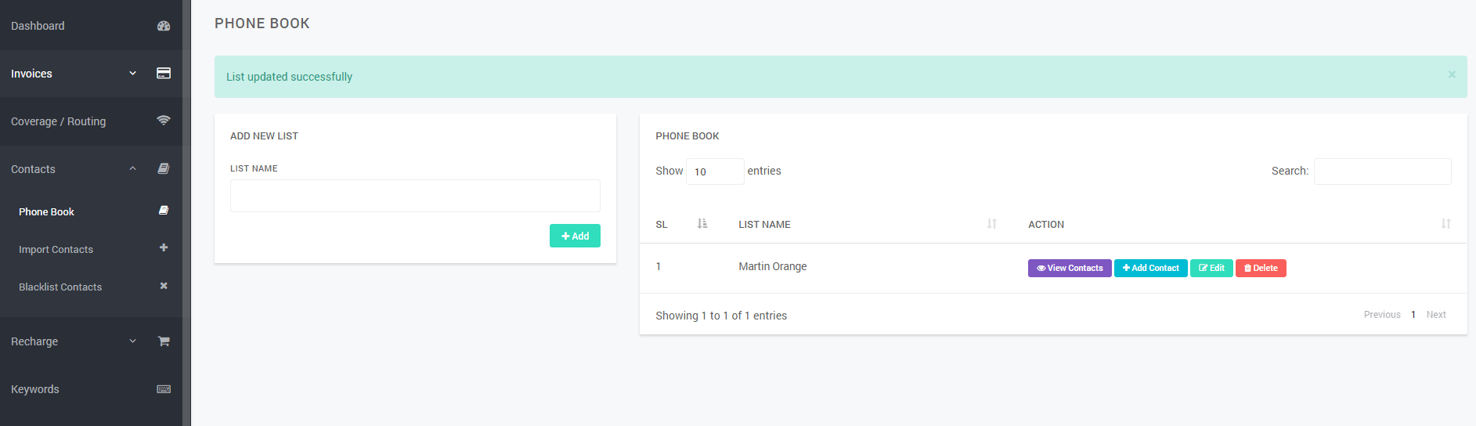Expand the Recharge submenu
This screenshot has width=1476, height=426.
(132, 341)
